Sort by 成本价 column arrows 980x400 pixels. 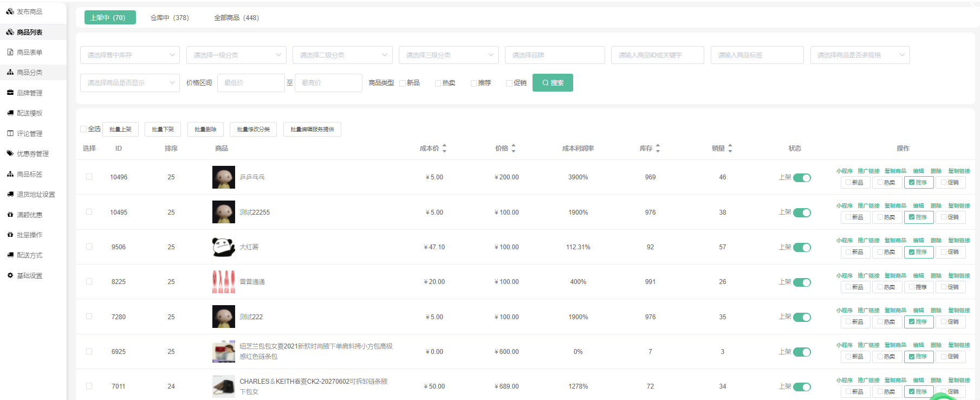tap(444, 148)
